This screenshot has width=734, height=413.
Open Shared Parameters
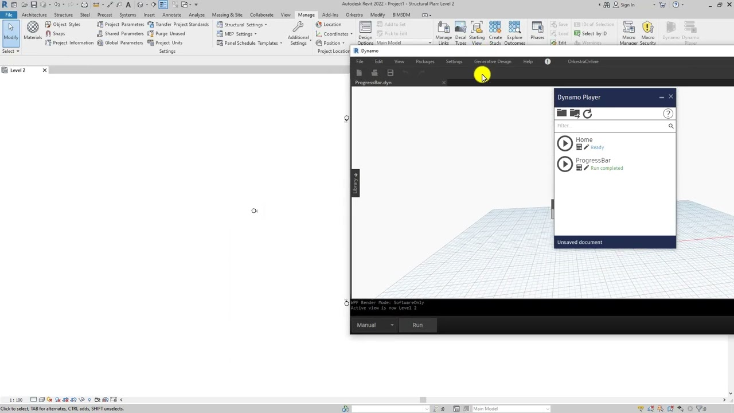pos(120,34)
